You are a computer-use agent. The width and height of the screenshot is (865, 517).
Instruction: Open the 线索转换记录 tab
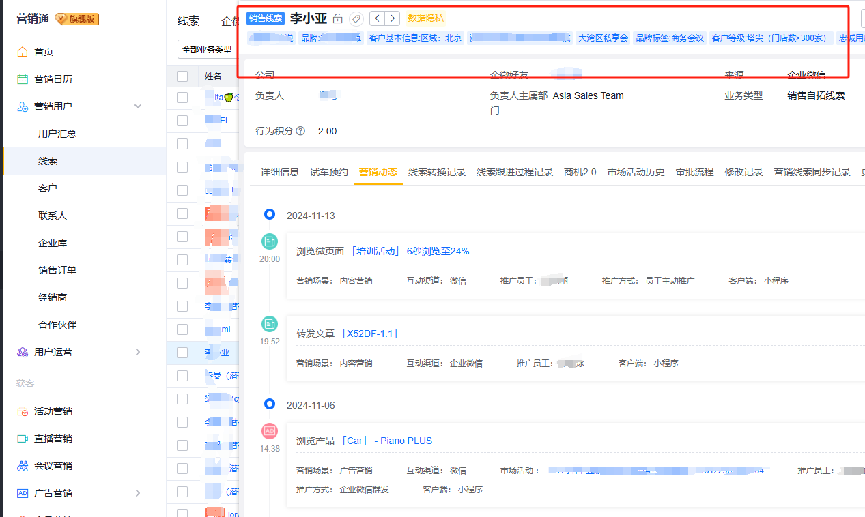click(x=437, y=172)
